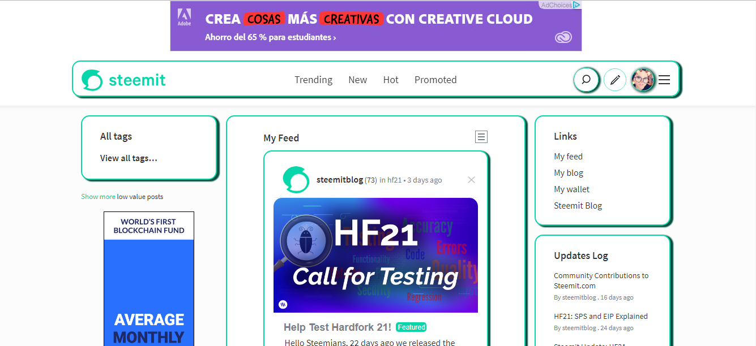Open My blog link in Links panel
This screenshot has height=346, width=756.
click(x=569, y=173)
